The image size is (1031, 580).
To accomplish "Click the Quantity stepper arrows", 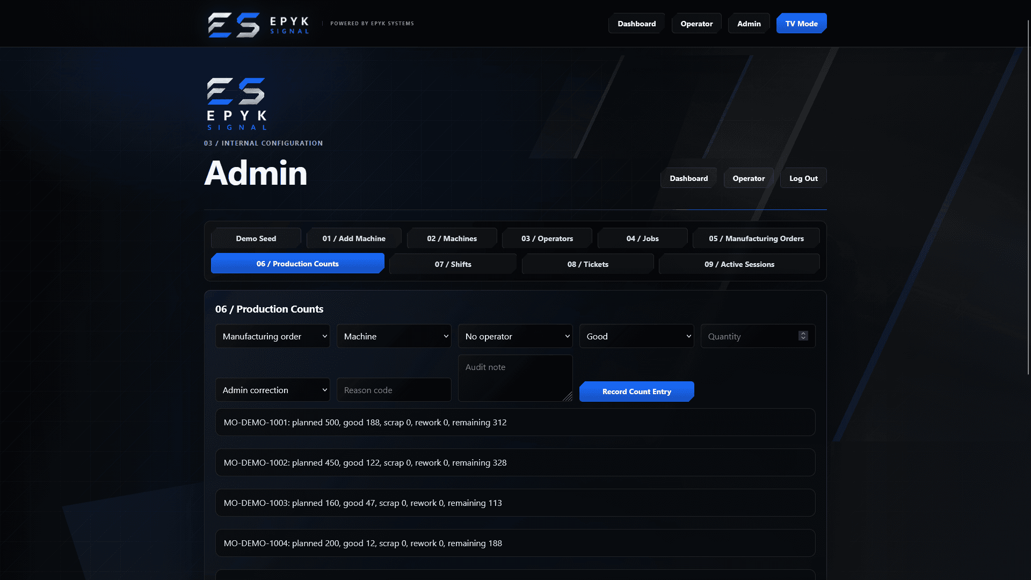I will (x=803, y=336).
